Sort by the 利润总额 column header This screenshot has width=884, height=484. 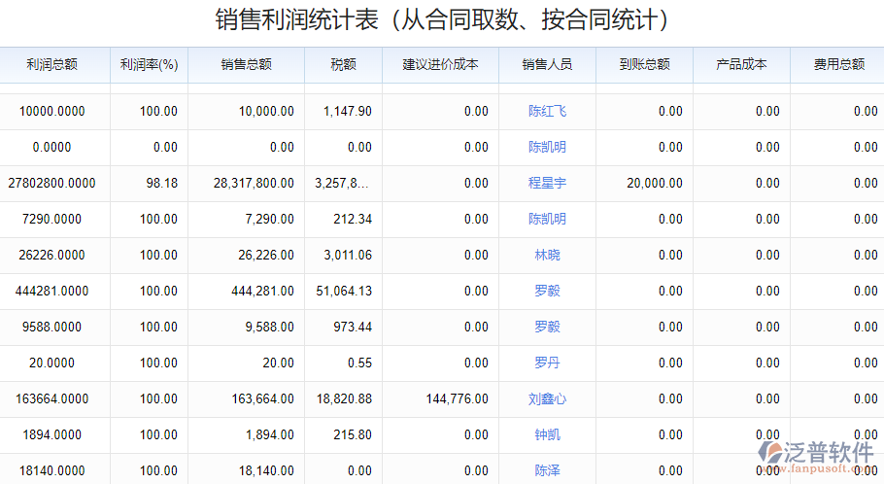click(x=52, y=65)
